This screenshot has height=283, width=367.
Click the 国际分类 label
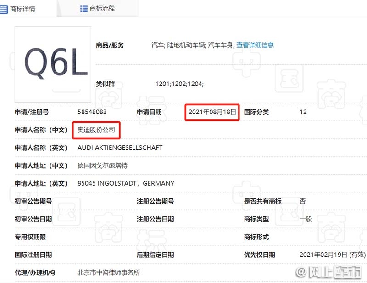(x=256, y=112)
